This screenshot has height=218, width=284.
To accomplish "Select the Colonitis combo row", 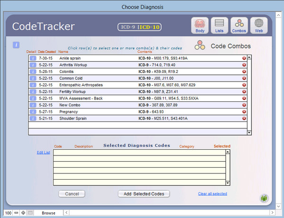I will [x=138, y=72].
